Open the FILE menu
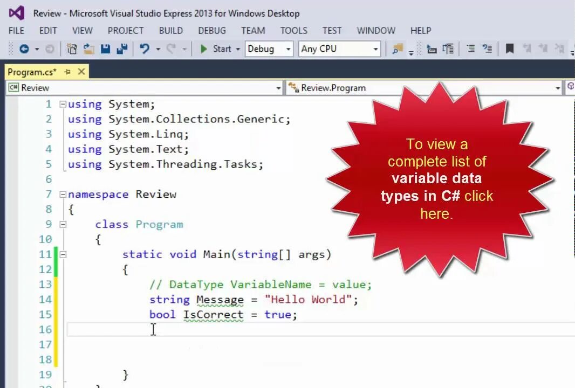 click(16, 30)
